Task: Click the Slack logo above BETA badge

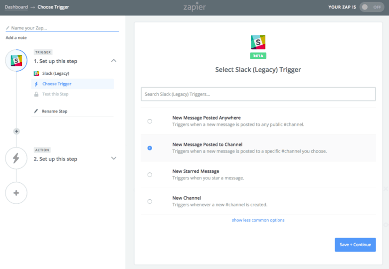Action: (258, 42)
